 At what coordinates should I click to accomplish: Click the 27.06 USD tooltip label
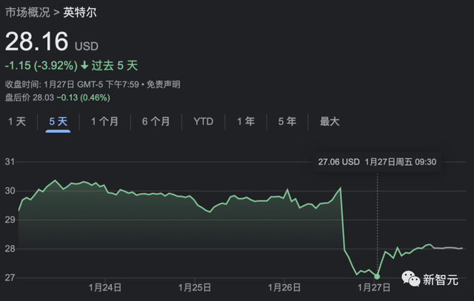pos(339,162)
